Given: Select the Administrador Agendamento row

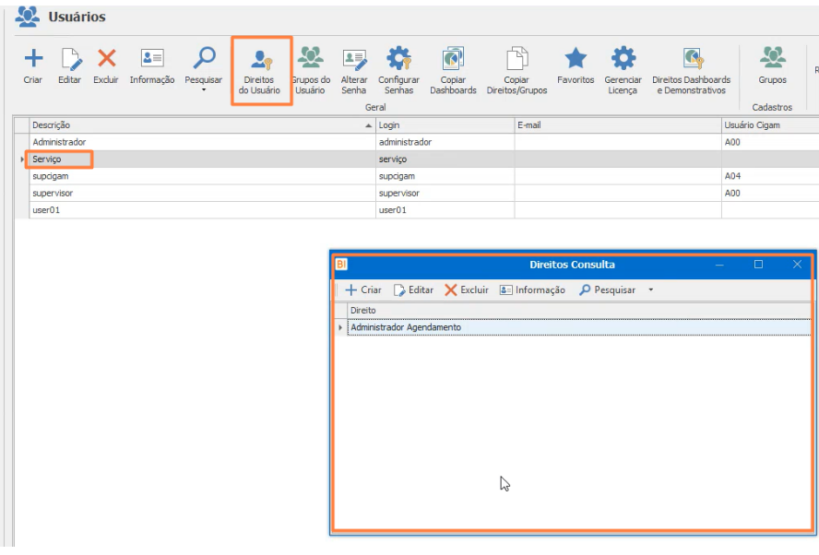Looking at the screenshot, I should pyautogui.click(x=578, y=327).
